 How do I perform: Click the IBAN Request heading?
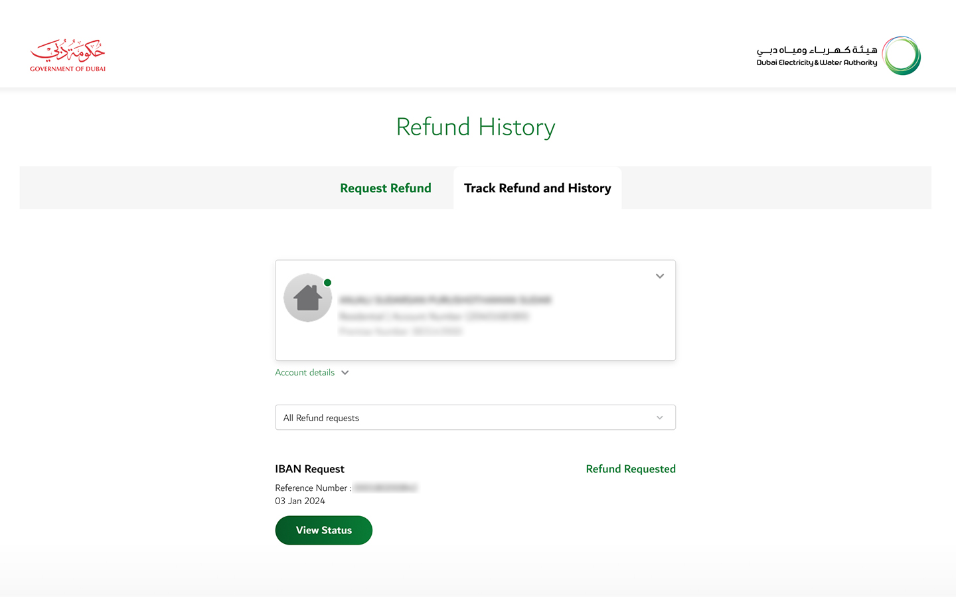pos(309,469)
